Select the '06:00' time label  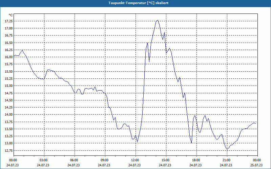(x=75, y=160)
